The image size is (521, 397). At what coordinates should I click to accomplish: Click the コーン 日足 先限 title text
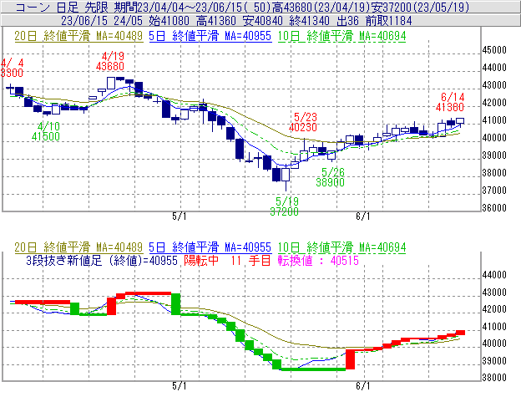63,7
